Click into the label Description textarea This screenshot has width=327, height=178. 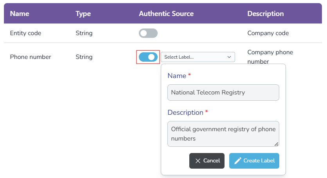tap(223, 133)
